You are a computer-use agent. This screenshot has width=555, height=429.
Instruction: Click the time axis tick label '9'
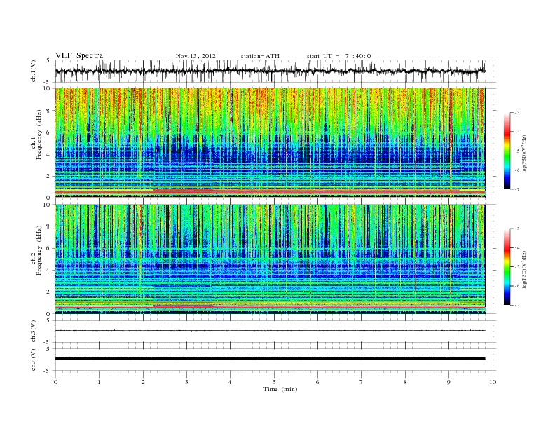point(448,382)
